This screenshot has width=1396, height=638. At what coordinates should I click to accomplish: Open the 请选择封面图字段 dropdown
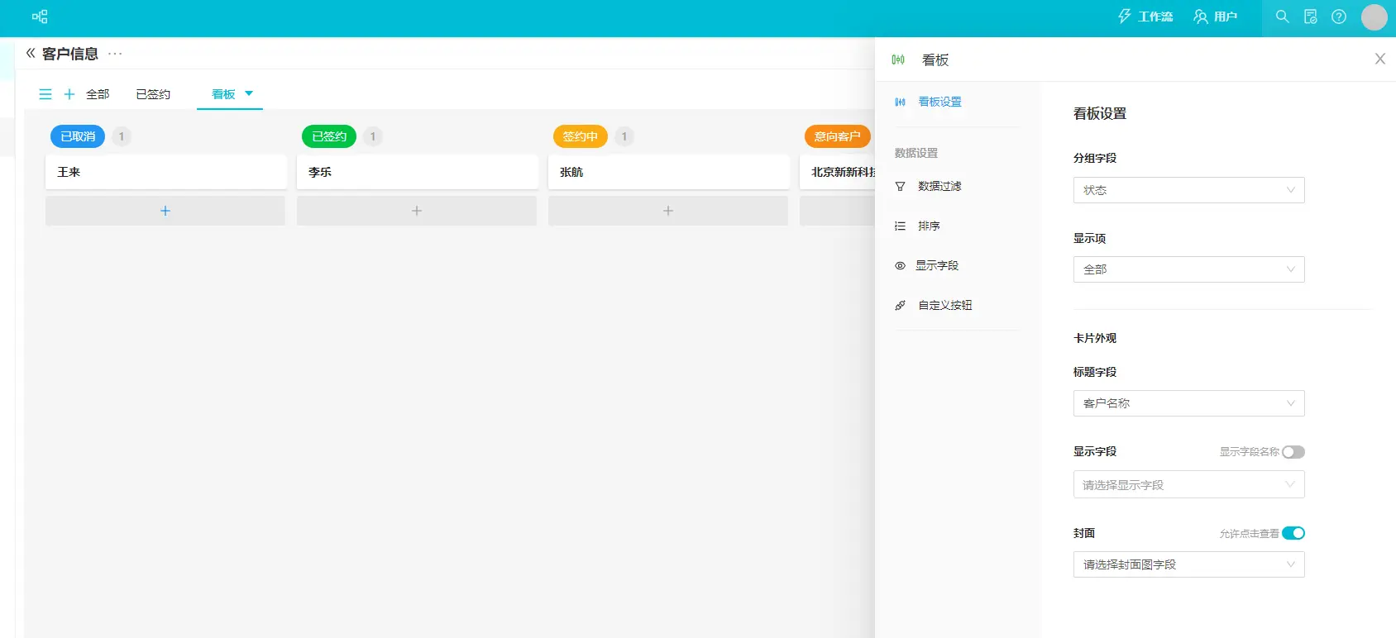tap(1189, 564)
